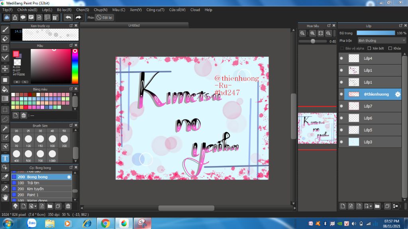Viewport: 408px width, 229px height.
Task: Duplicate layer icon in the Lớp panel
Action: click(x=387, y=206)
